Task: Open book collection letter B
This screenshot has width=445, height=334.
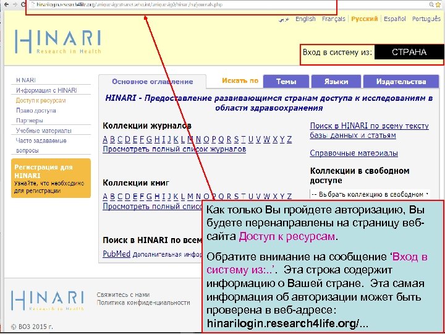Action: click(112, 196)
